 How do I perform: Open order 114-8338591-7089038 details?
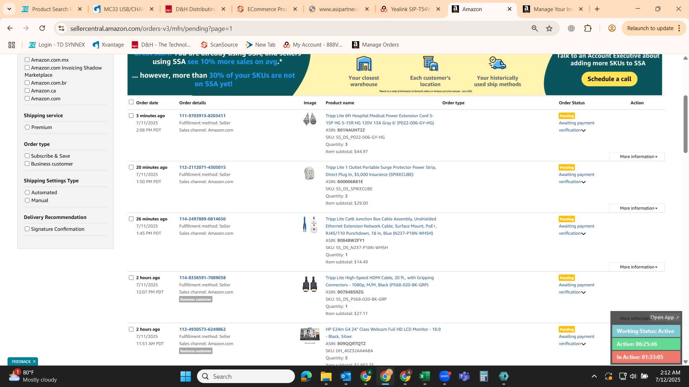[x=202, y=278]
